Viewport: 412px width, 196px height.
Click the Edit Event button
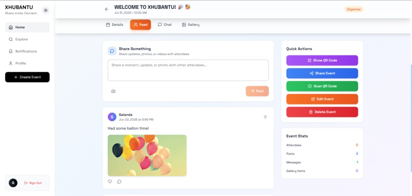[x=322, y=99]
